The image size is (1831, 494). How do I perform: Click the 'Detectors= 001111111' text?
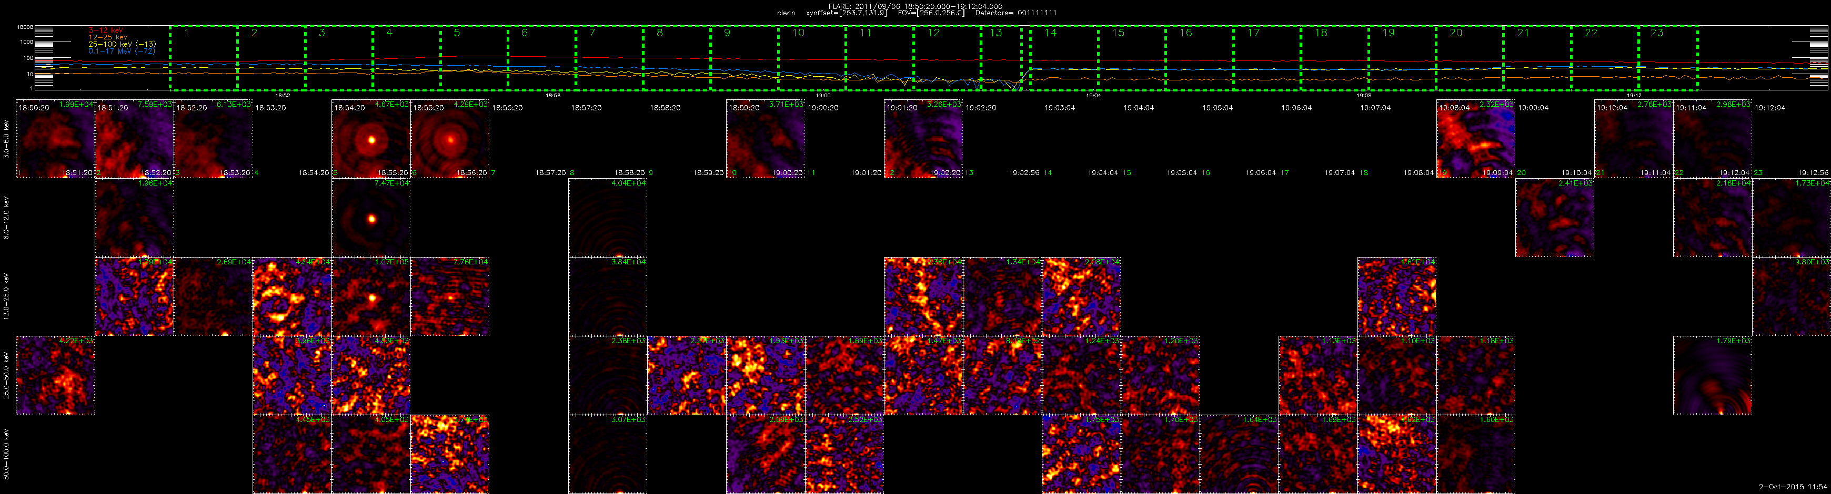coord(1015,13)
